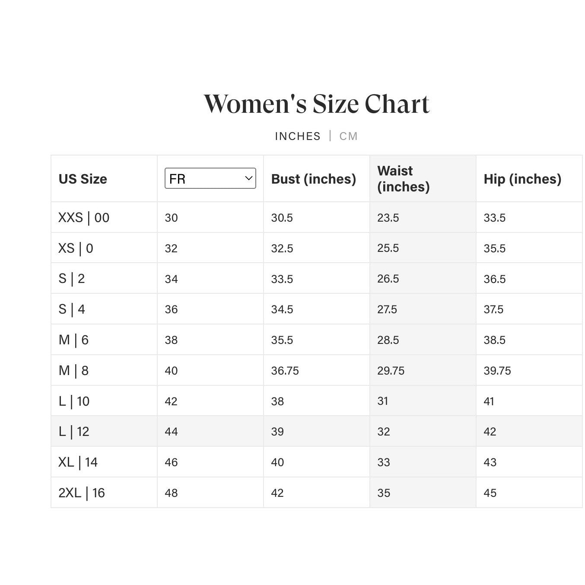Switch units to CM
Screen dimensions: 585x585
[348, 136]
